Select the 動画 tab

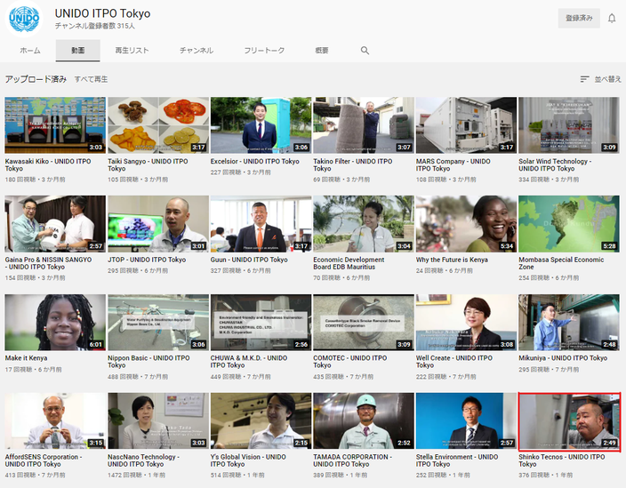pyautogui.click(x=78, y=51)
